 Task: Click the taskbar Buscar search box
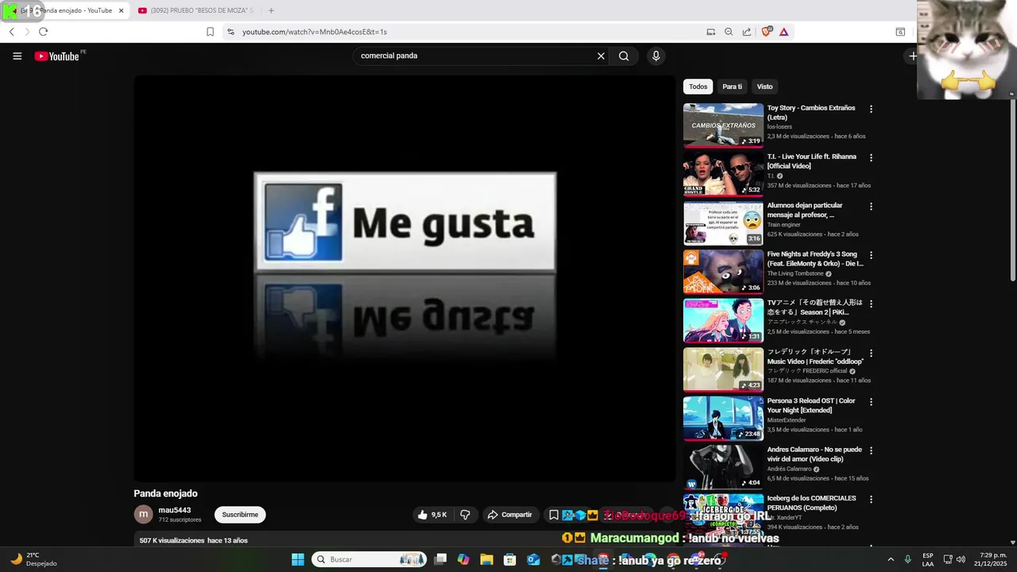coord(369,559)
